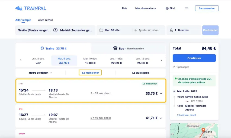Viewport: 231px width, 138px height.
Task: Open FR € language currency selector
Action: click(x=170, y=8)
